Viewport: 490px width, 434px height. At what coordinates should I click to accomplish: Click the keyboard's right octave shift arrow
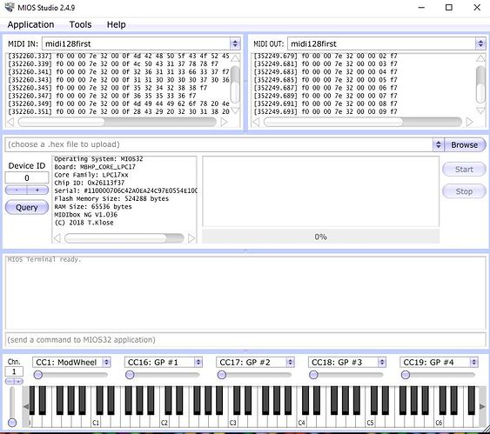point(482,406)
